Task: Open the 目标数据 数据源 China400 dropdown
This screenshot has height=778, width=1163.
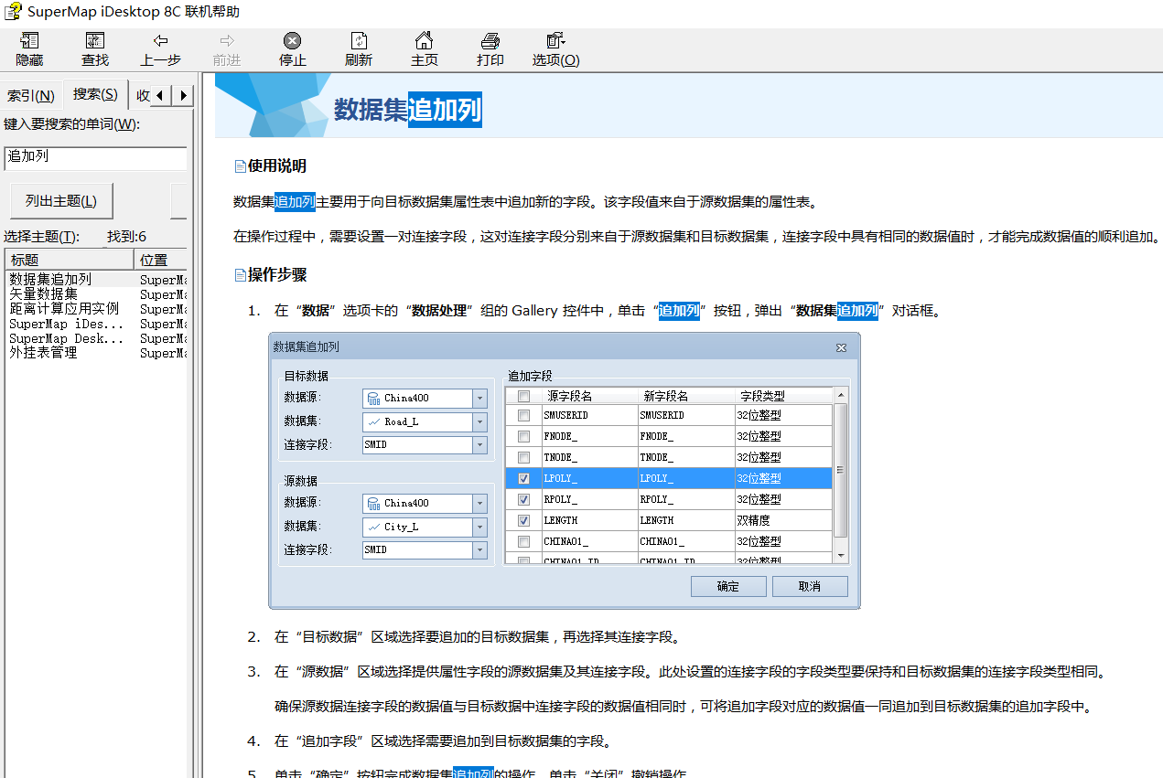Action: click(480, 399)
